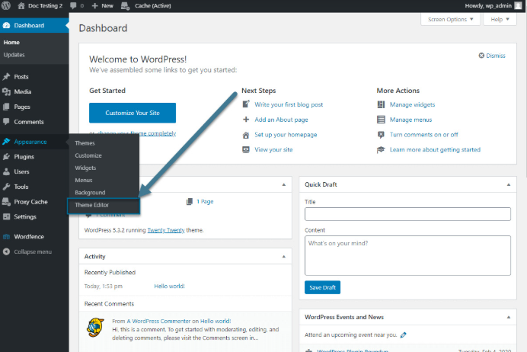
Task: Click the plus New icon in admin bar
Action: [x=94, y=6]
